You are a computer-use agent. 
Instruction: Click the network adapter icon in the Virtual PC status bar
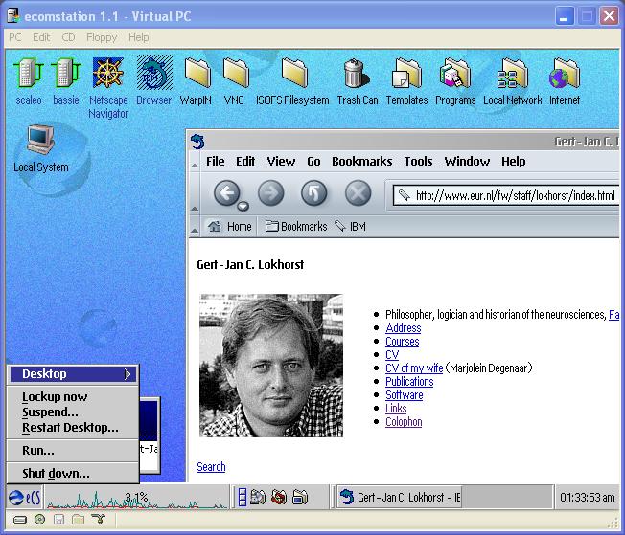pyautogui.click(x=98, y=519)
